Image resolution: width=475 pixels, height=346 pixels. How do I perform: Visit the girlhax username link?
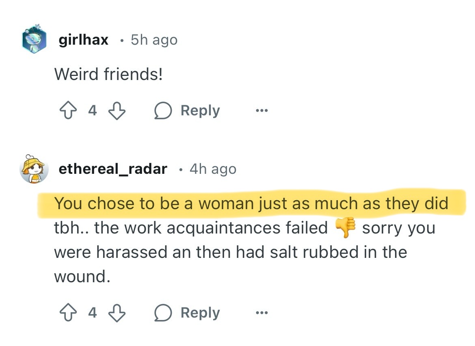point(84,40)
